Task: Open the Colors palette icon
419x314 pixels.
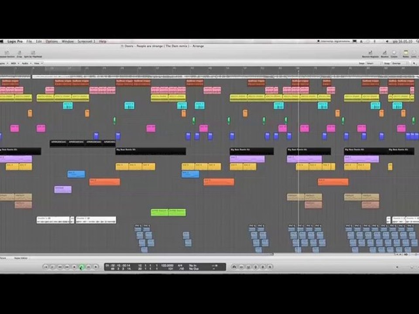Action: 394,54
